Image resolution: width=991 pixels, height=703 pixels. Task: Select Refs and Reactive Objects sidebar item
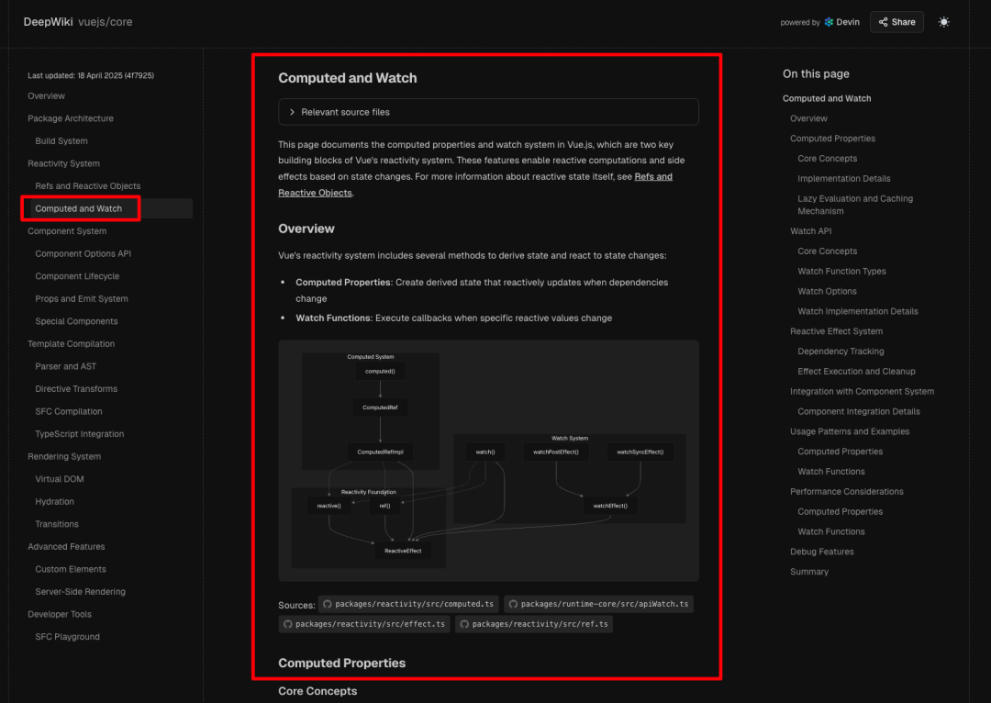tap(88, 186)
